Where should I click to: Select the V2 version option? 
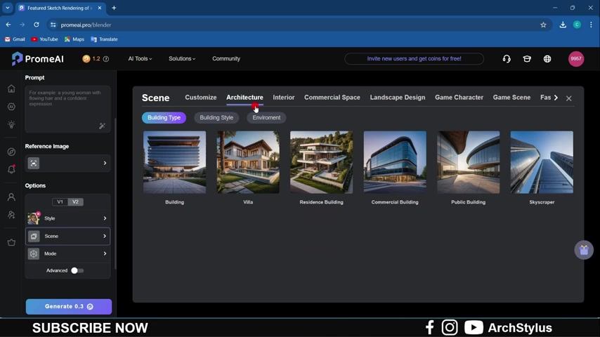[75, 202]
